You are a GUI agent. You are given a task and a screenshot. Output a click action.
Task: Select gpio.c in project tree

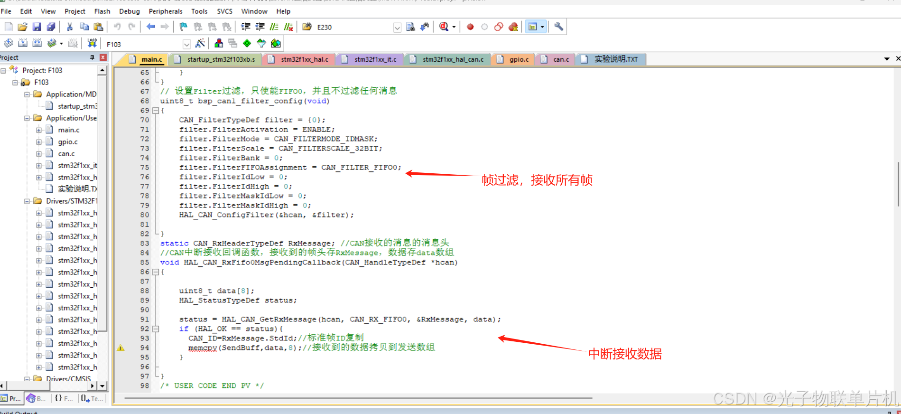point(67,141)
